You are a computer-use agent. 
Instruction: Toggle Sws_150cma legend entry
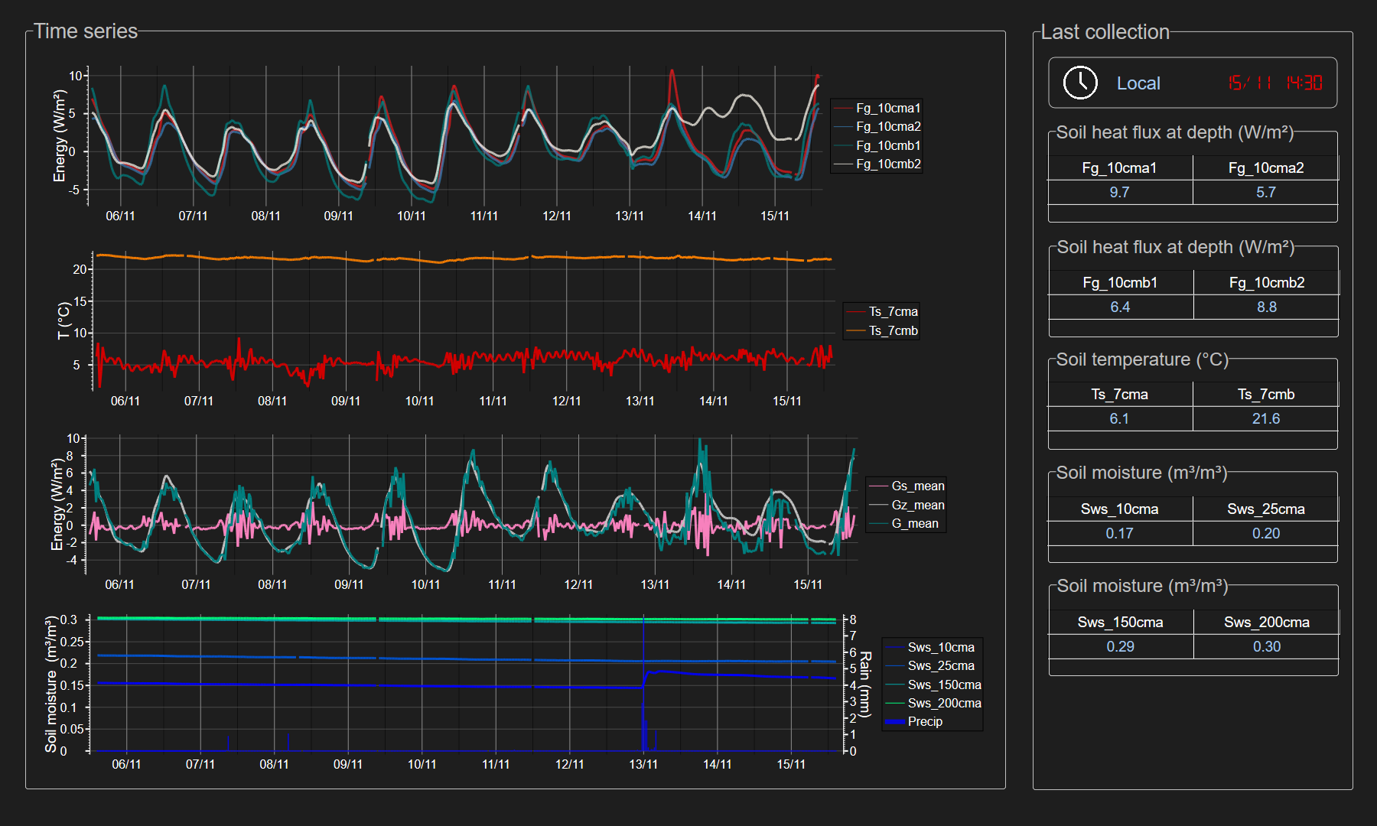(x=943, y=685)
